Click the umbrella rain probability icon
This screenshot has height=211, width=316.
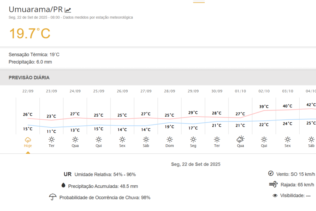point(53,197)
